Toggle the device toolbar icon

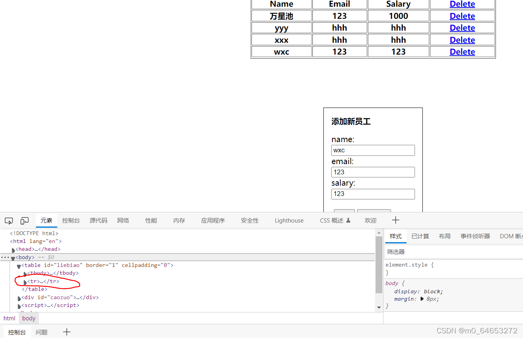(24, 221)
